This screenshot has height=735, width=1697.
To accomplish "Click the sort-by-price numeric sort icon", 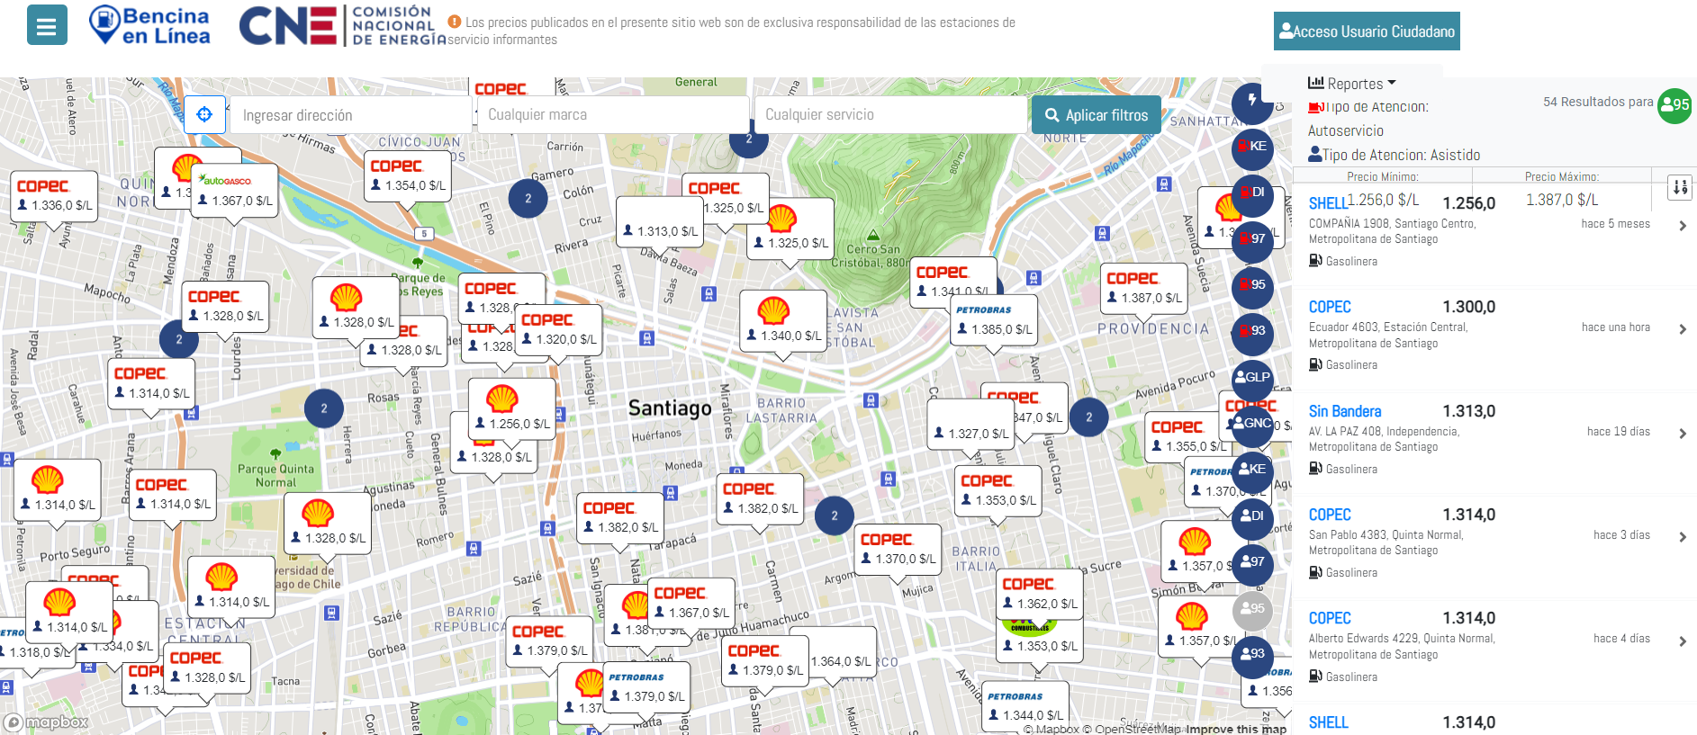I will (x=1680, y=187).
